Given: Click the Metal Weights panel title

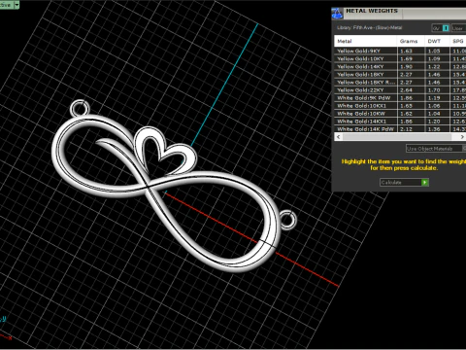Looking at the screenshot, I should (x=372, y=11).
